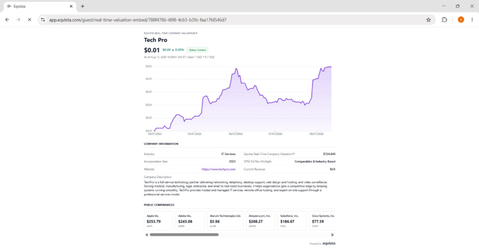Screen dimensions: 479x251
Task: Click the Powered by eqvista logo
Action: coord(322,244)
